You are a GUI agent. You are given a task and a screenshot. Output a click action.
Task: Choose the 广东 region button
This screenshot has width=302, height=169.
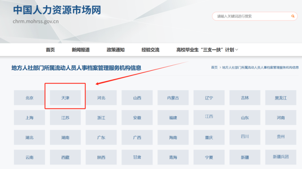(101, 138)
